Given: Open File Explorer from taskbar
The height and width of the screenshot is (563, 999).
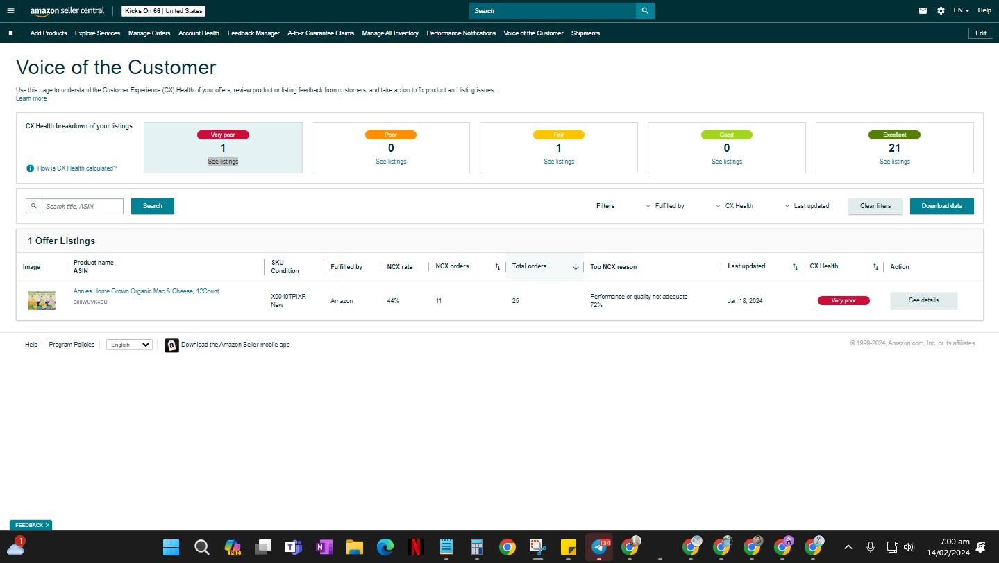Looking at the screenshot, I should click(x=354, y=548).
